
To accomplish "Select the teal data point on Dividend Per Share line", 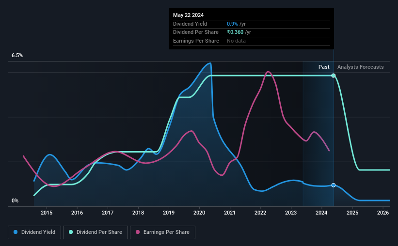I will (x=334, y=76).
